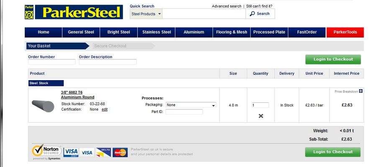The height and width of the screenshot is (167, 372).
Task: Click the Quantity input field
Action: [x=260, y=105]
